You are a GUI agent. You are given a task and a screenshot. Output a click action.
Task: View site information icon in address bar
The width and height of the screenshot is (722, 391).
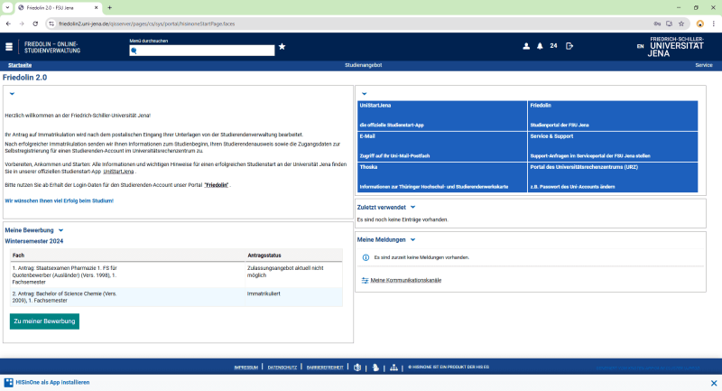coord(51,23)
